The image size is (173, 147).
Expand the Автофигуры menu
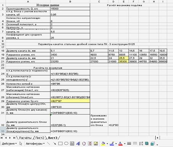35,144
